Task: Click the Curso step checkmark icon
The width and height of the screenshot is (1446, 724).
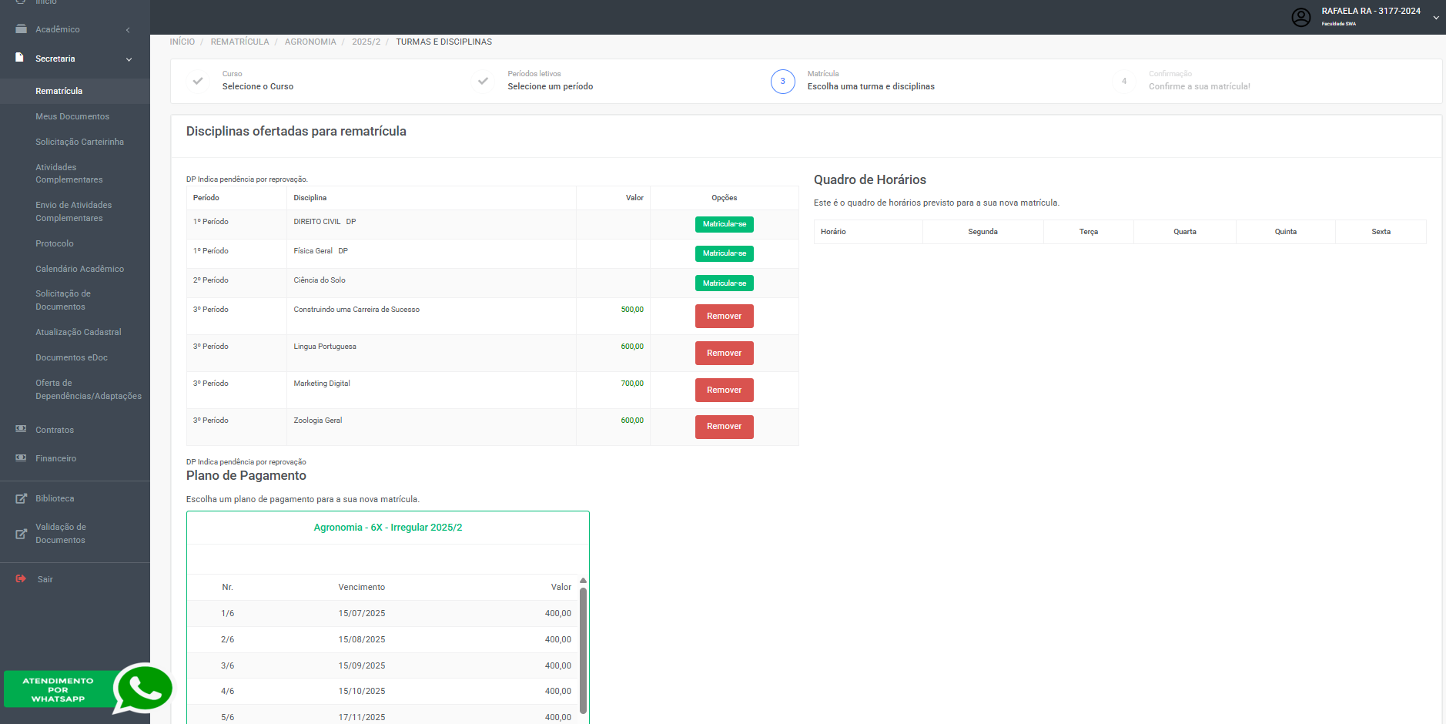Action: point(198,80)
